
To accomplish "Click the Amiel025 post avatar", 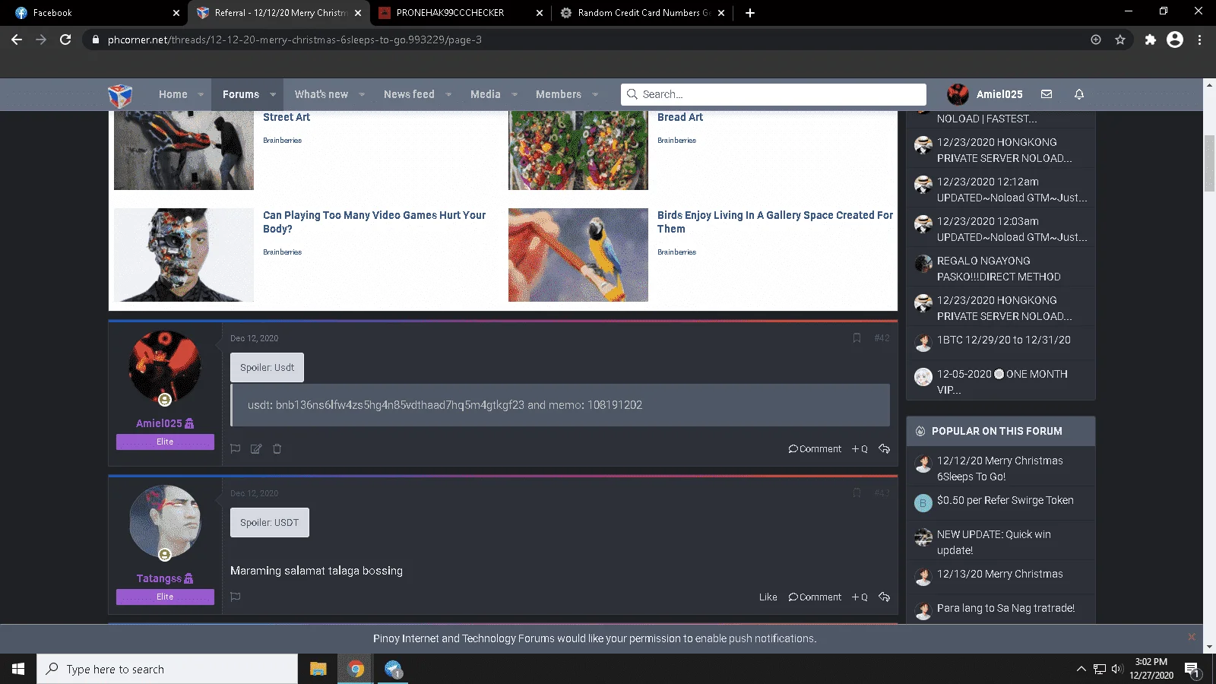I will [x=165, y=367].
